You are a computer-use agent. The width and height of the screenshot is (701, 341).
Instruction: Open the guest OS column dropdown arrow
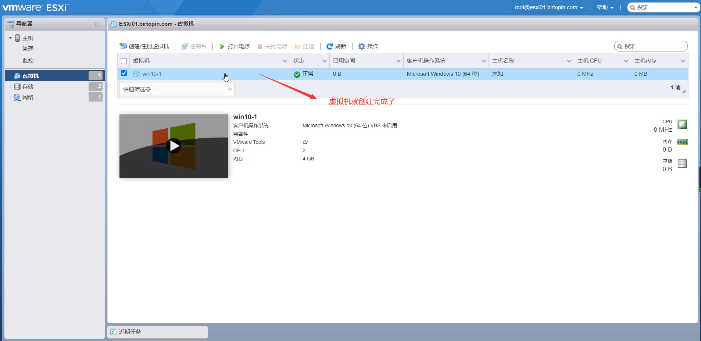click(x=483, y=61)
